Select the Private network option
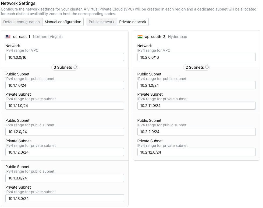 tap(133, 22)
